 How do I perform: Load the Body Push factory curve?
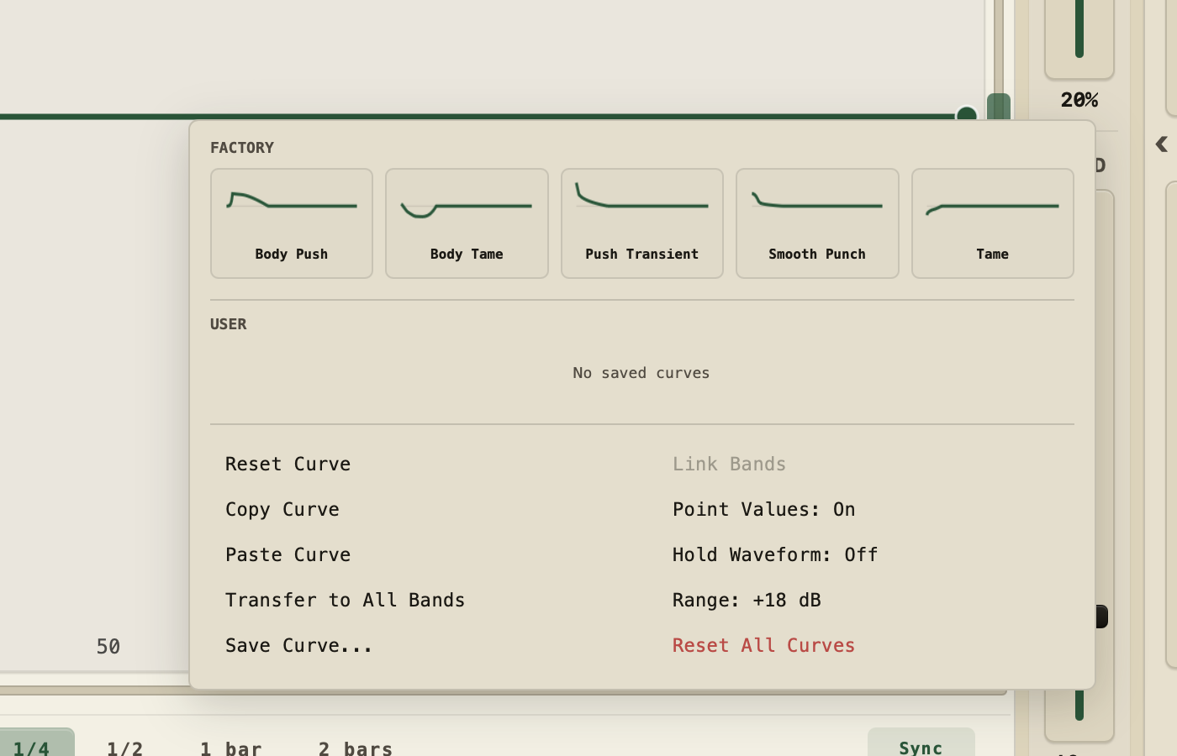(292, 223)
